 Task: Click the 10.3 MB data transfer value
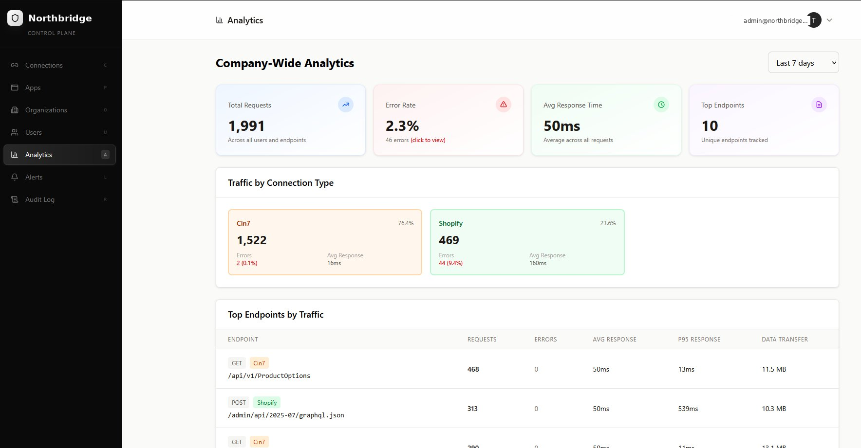[774, 409]
